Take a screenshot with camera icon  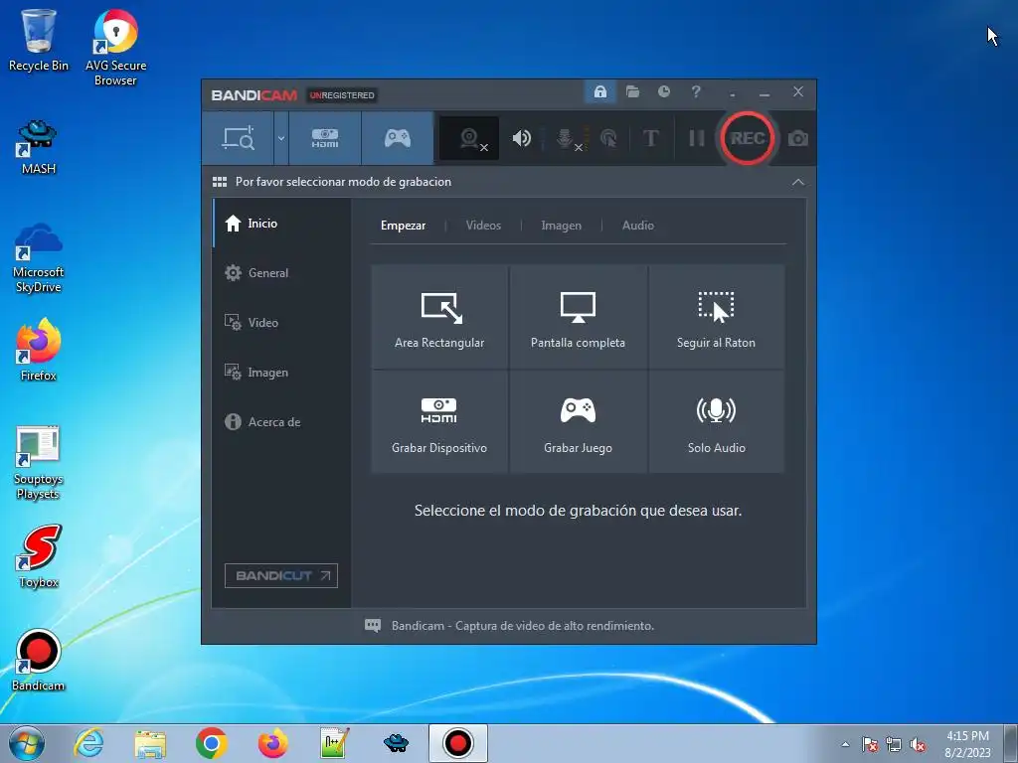pos(798,138)
